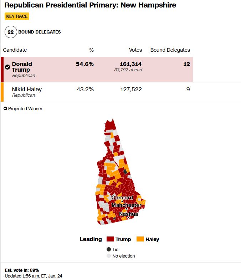Click the Republican Presidential Primary: New Hampshire title
Image resolution: width=241 pixels, height=280 pixels.
point(90,5)
